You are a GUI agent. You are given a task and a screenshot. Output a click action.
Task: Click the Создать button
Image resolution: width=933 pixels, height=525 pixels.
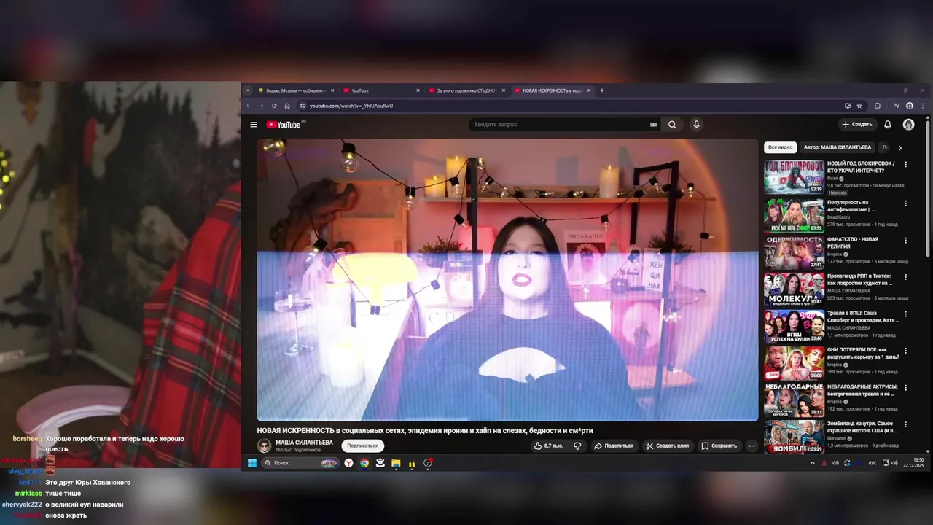857,125
